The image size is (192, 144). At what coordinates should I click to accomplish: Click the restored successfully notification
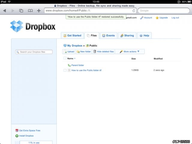point(96,17)
